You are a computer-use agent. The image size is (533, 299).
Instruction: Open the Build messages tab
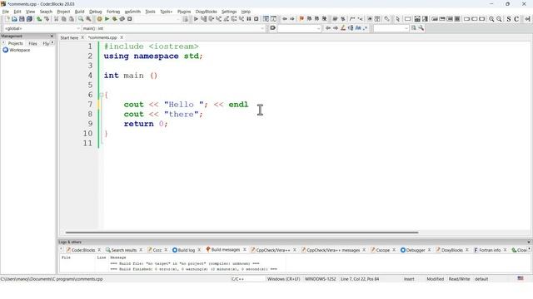226,250
